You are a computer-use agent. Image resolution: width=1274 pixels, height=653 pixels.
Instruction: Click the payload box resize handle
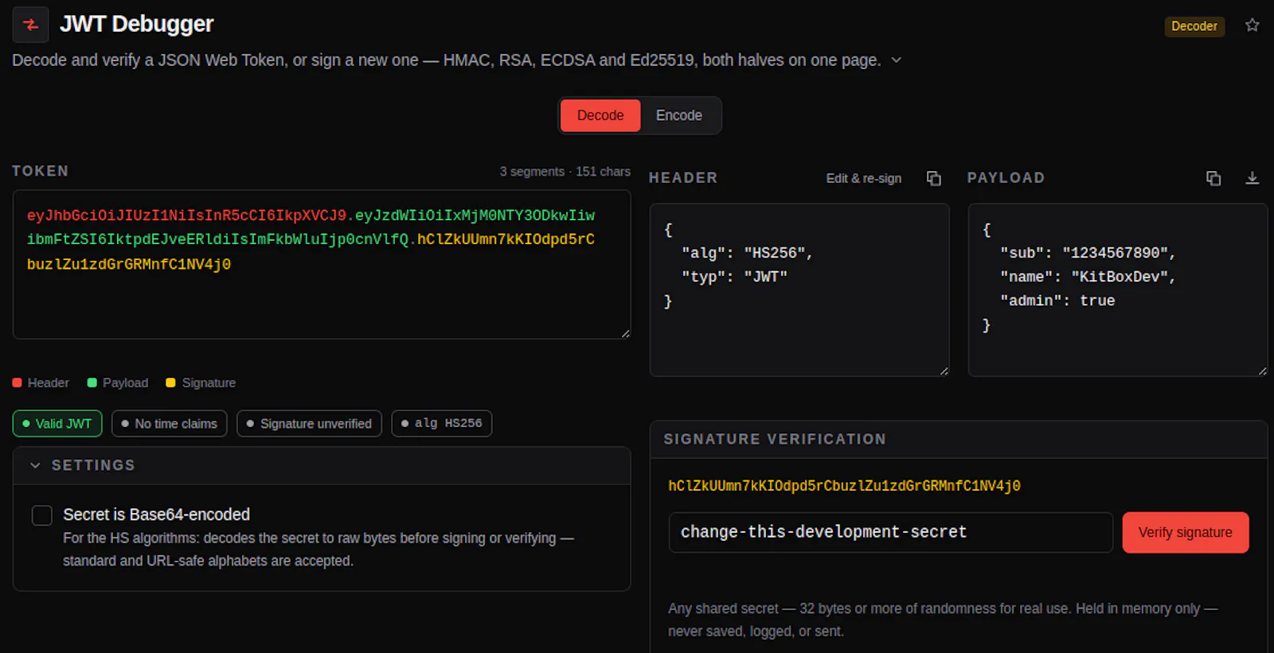[1262, 371]
